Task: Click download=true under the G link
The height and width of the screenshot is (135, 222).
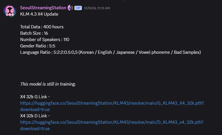Action: 35,110
